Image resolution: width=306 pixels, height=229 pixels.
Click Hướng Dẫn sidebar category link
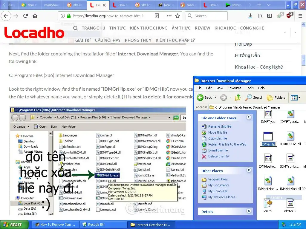tap(247, 55)
